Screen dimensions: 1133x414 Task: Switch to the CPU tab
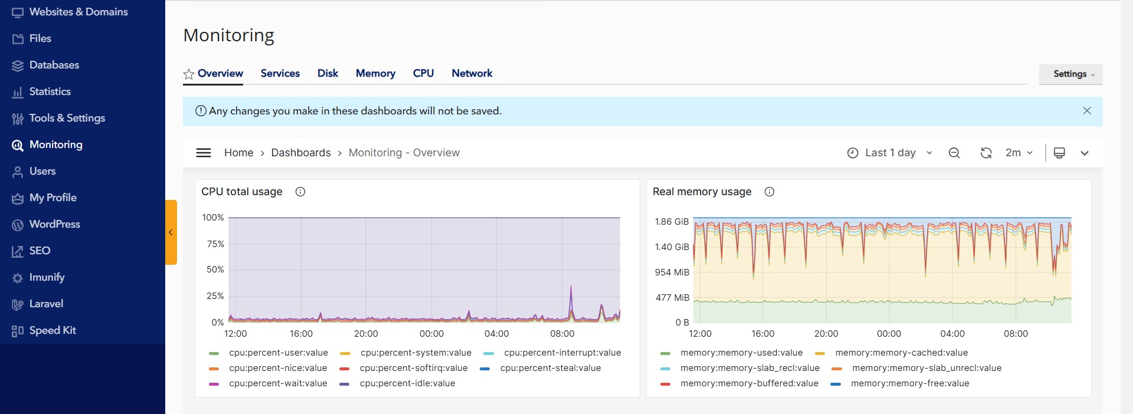pyautogui.click(x=423, y=74)
